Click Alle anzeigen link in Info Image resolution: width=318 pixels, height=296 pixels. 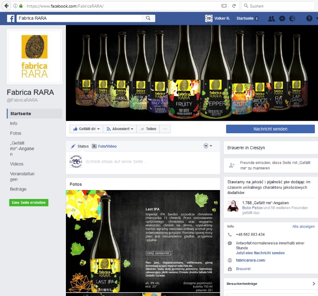pyautogui.click(x=303, y=226)
